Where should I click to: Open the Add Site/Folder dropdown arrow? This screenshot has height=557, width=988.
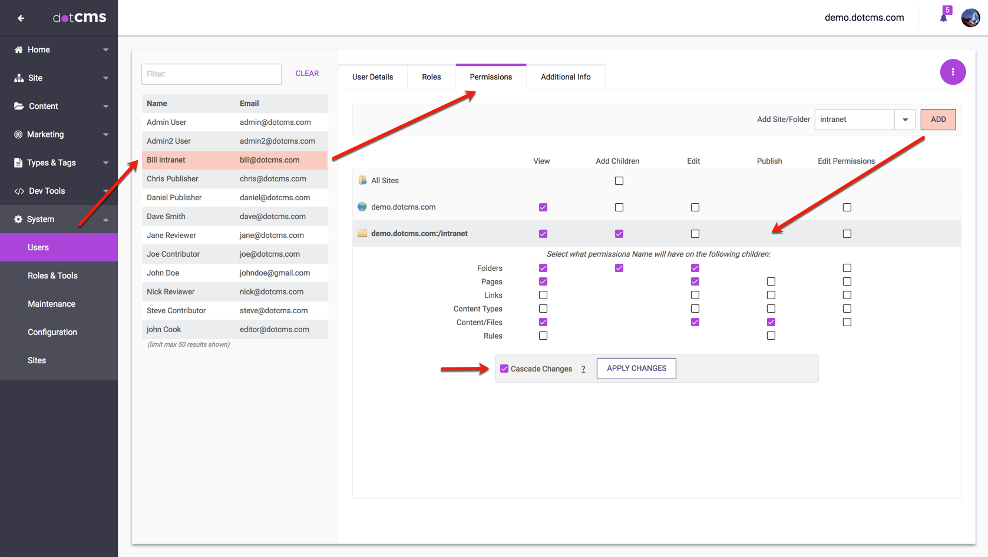tap(905, 120)
